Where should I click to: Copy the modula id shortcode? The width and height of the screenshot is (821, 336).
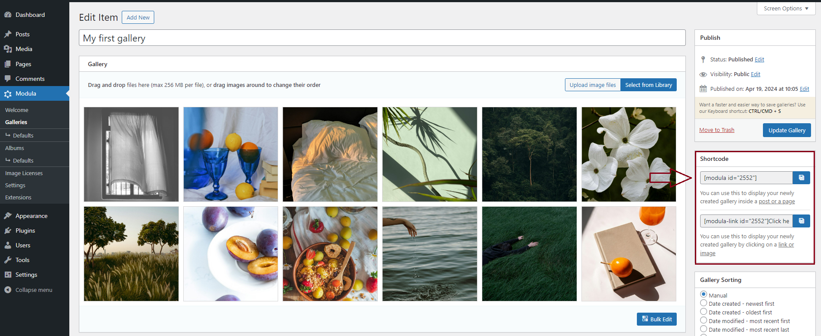(801, 178)
